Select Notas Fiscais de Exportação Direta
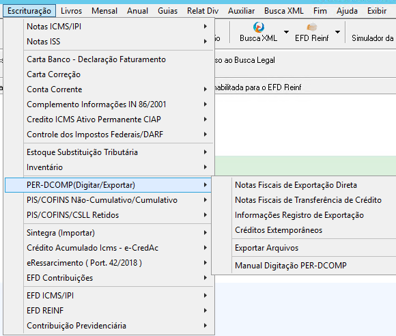 296,185
